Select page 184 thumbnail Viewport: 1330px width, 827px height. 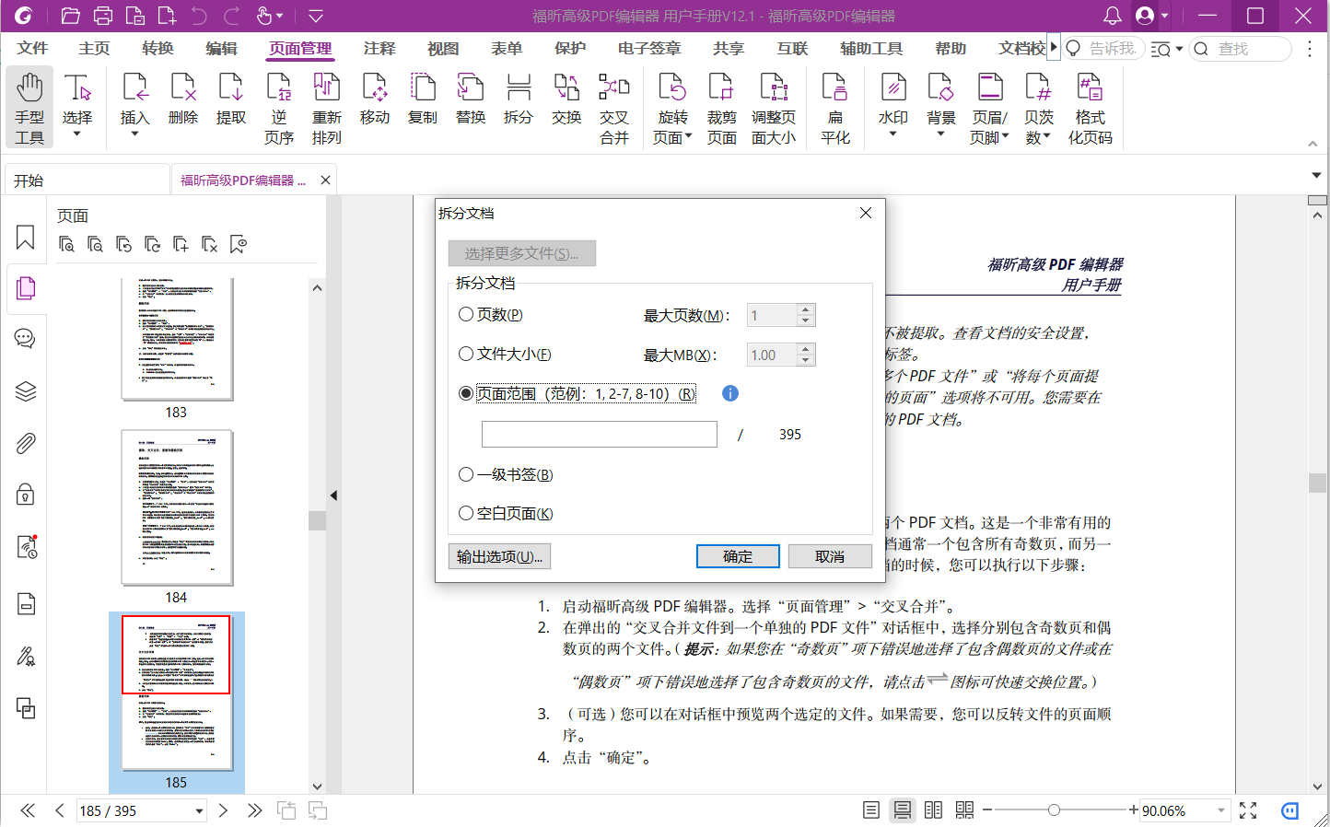click(177, 507)
